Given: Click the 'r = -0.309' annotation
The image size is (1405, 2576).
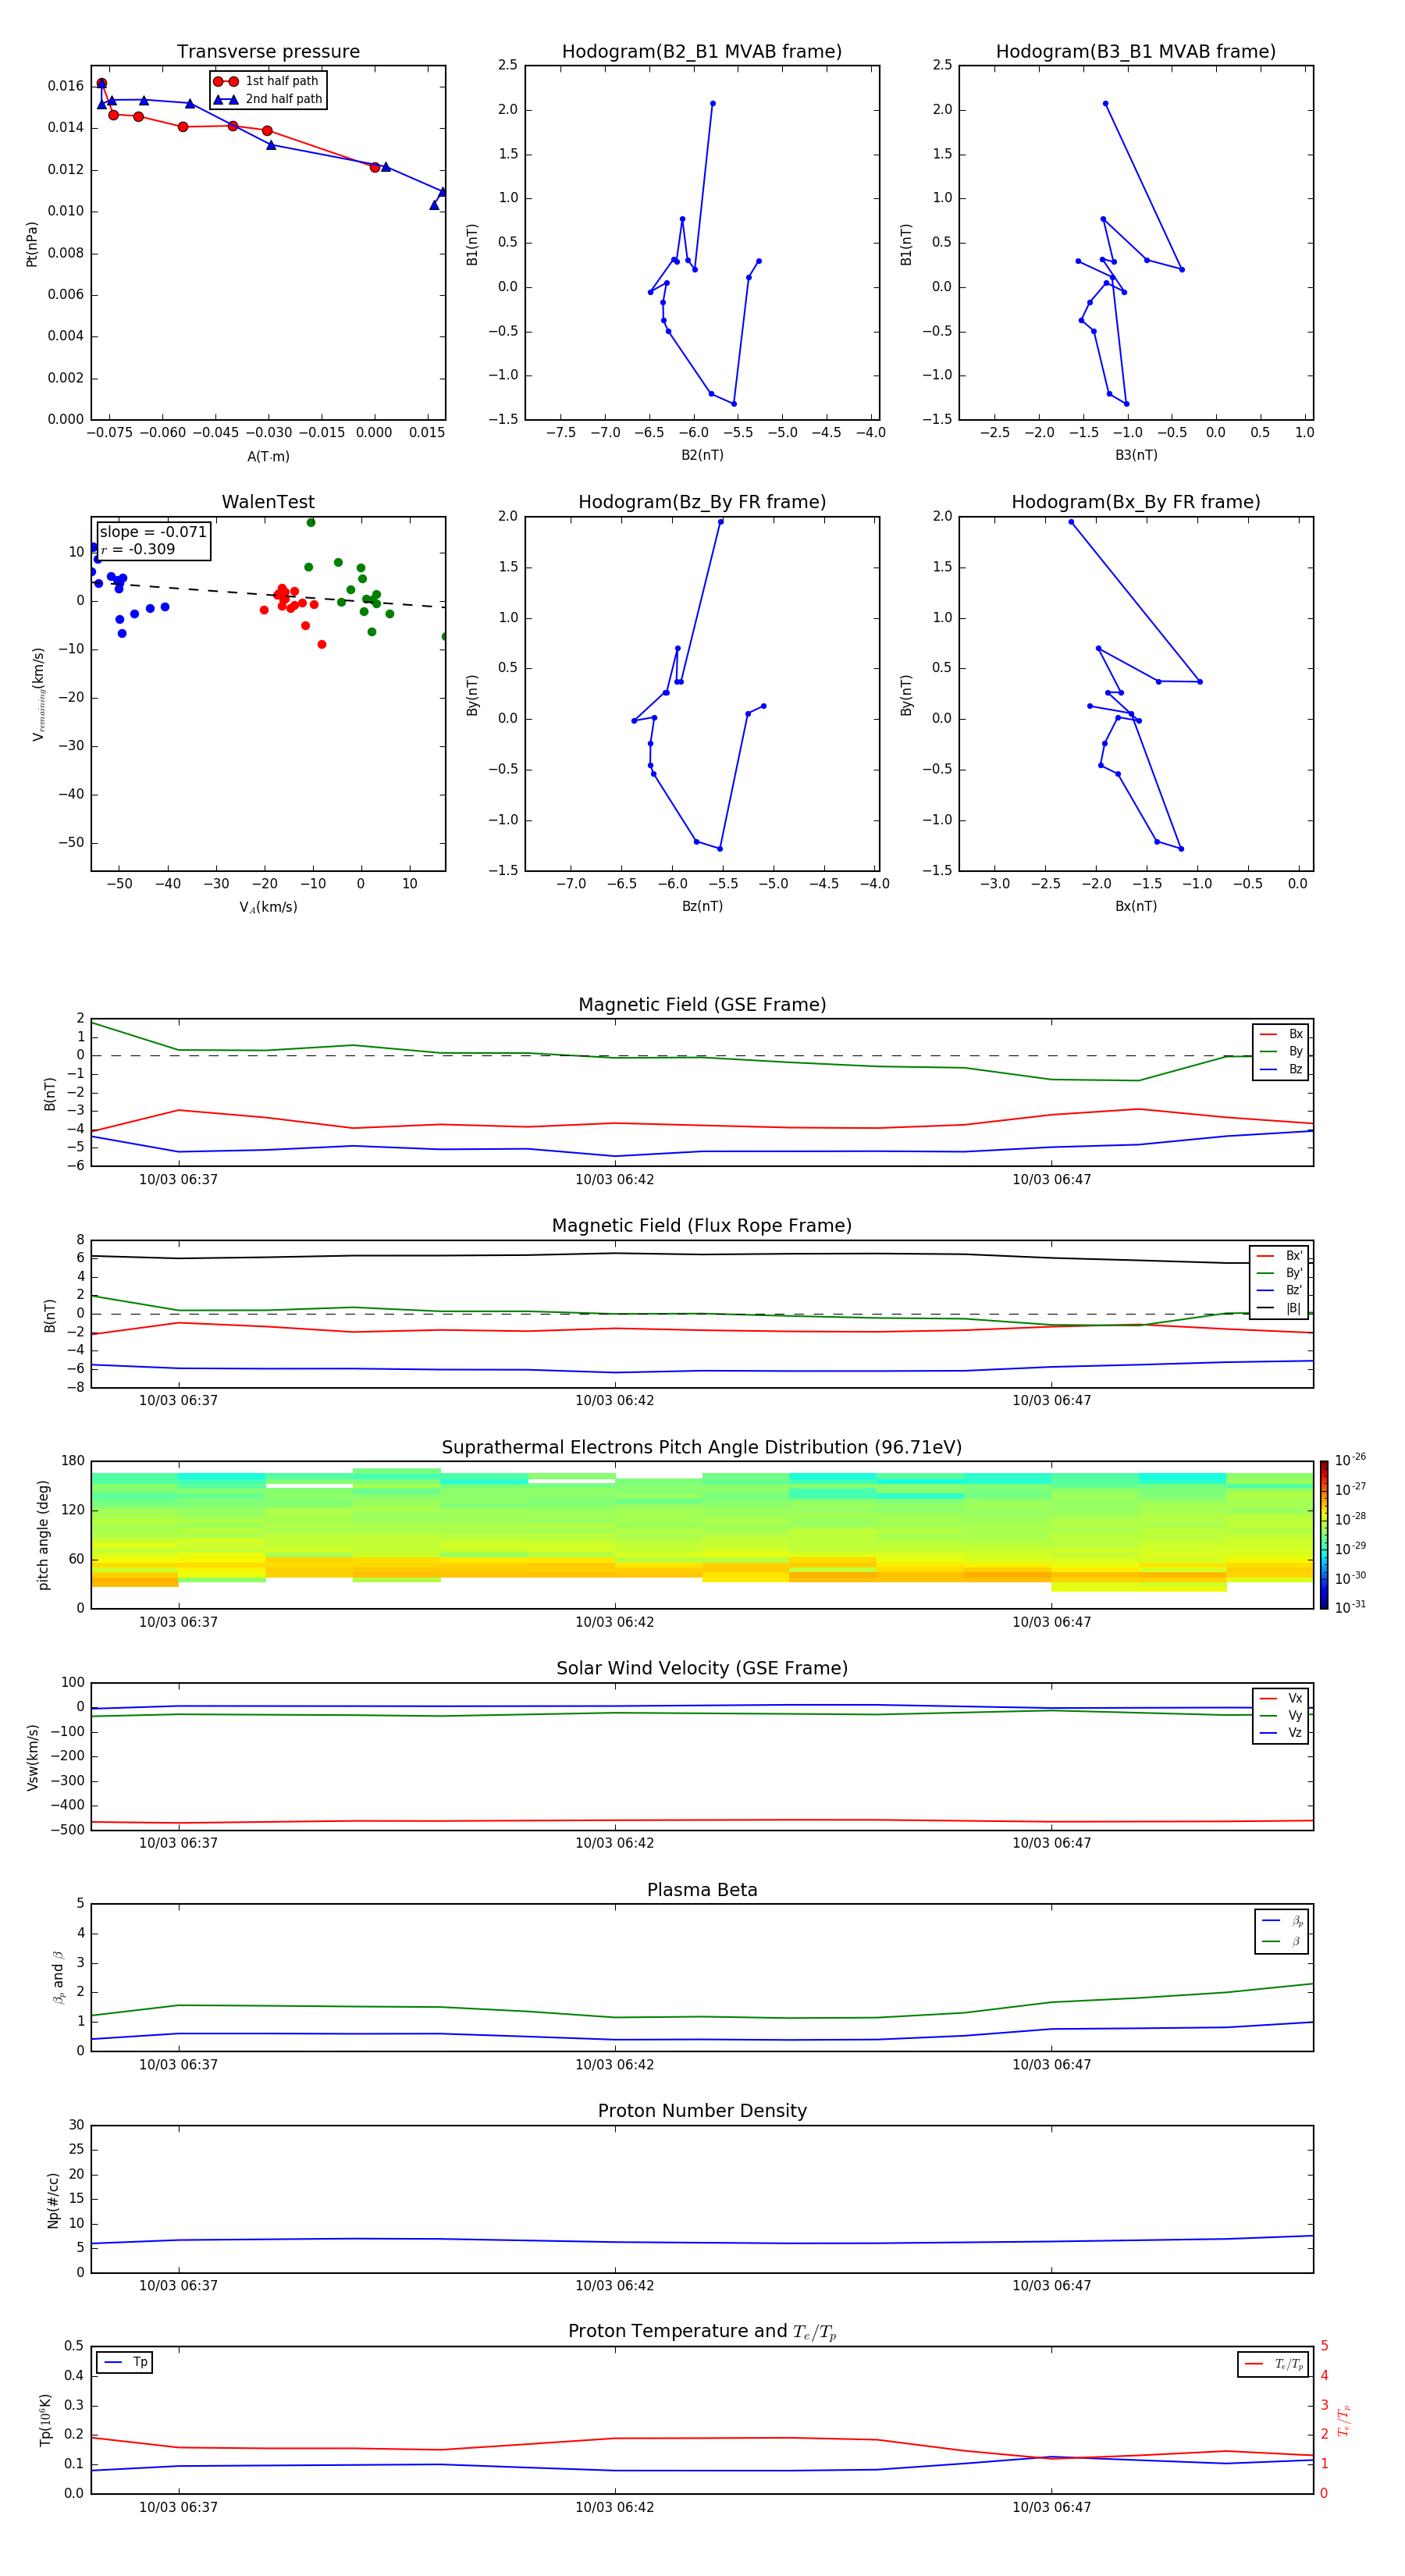Looking at the screenshot, I should pyautogui.click(x=138, y=549).
